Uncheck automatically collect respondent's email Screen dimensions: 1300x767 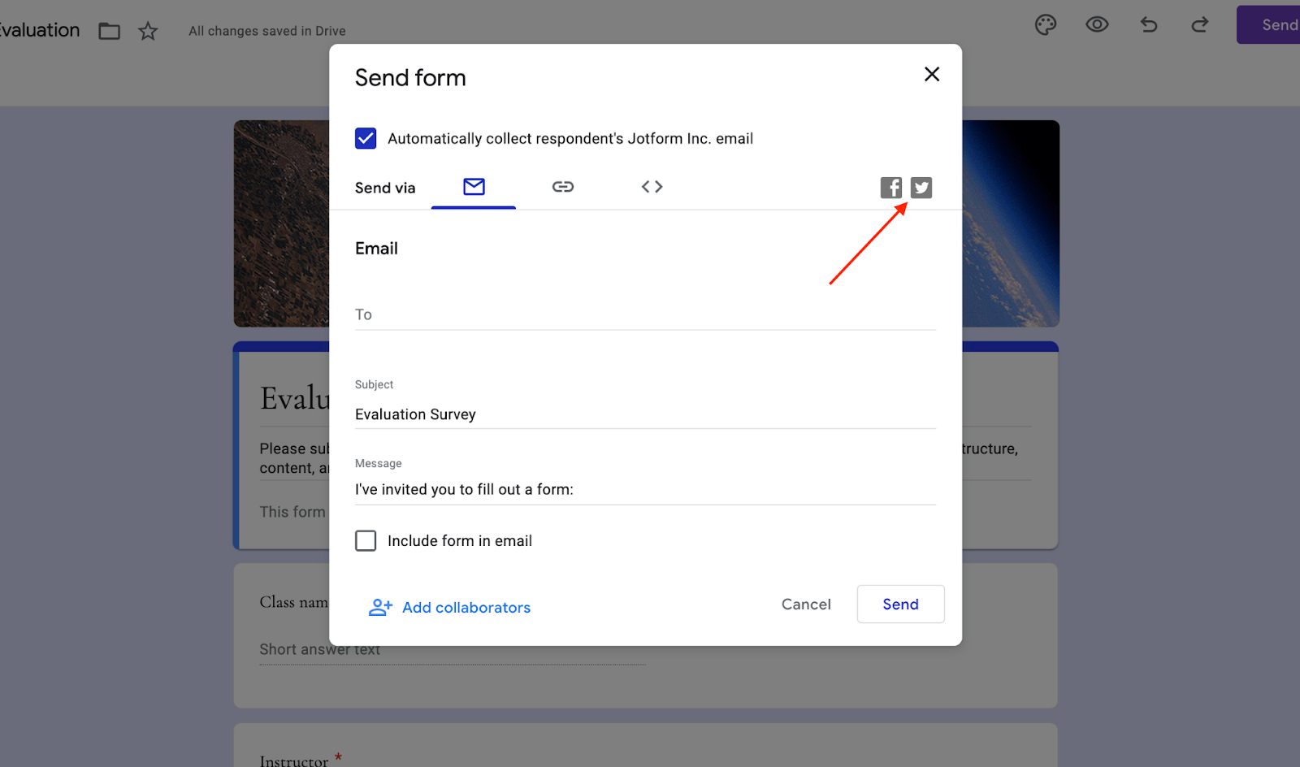coord(366,138)
